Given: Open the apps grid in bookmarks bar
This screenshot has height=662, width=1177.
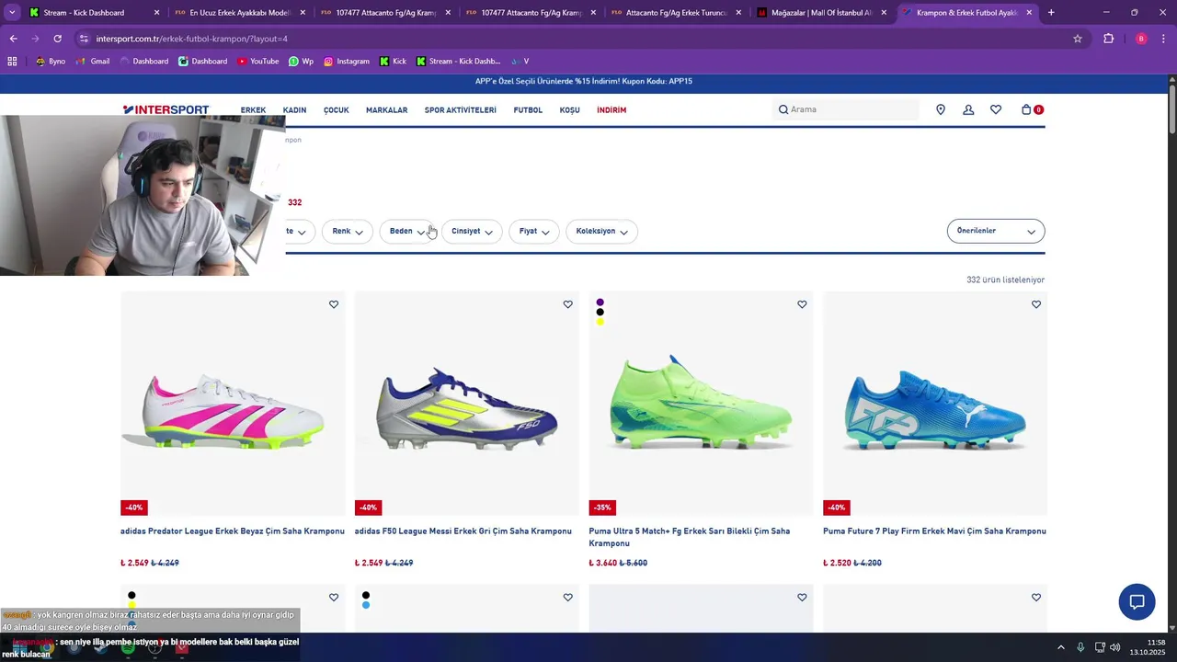Looking at the screenshot, I should (x=12, y=62).
